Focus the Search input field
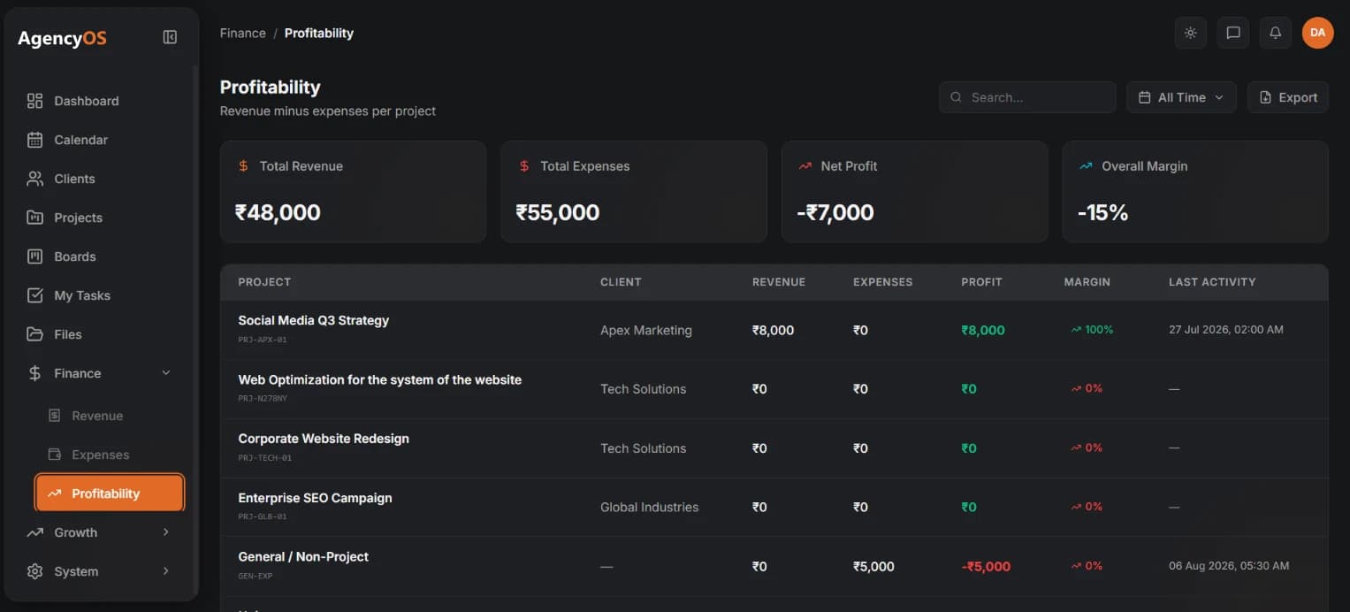Image resolution: width=1350 pixels, height=612 pixels. [x=1027, y=97]
